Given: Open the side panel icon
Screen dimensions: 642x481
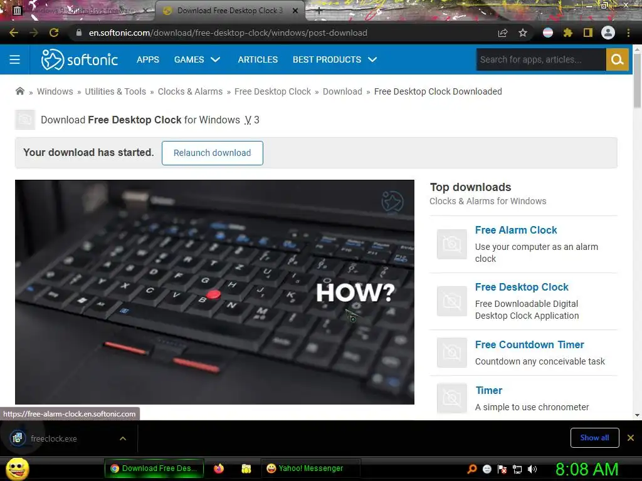Looking at the screenshot, I should click(588, 33).
